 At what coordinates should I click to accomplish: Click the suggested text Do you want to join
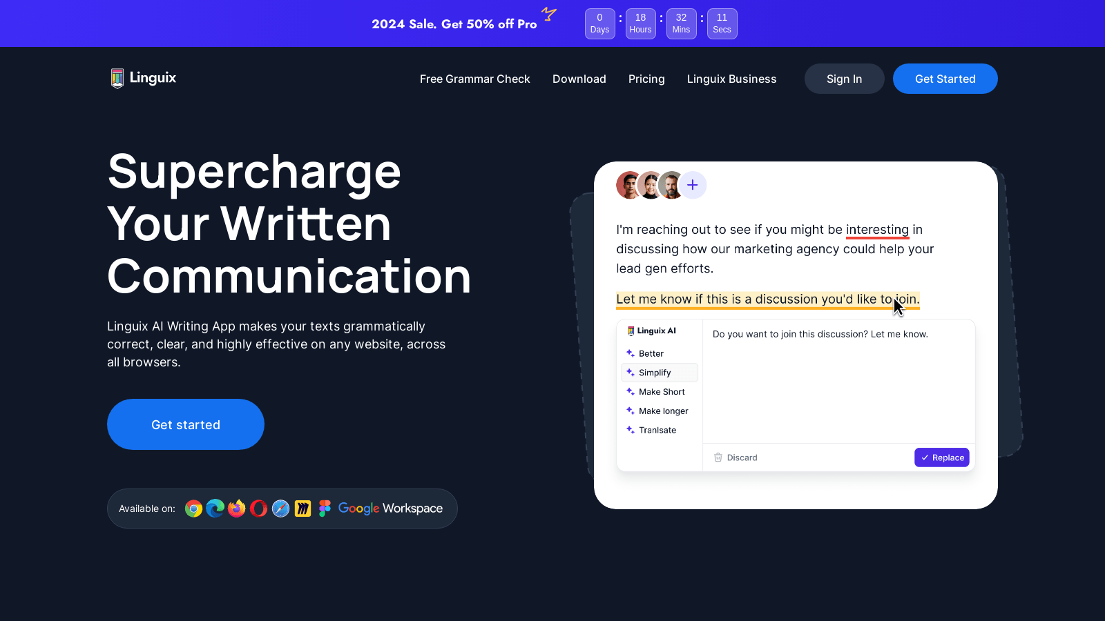820,334
